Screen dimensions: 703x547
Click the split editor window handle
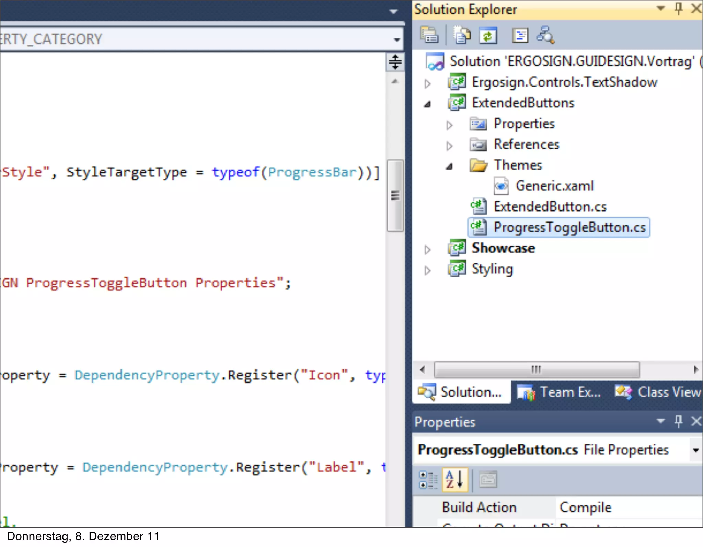(x=395, y=62)
